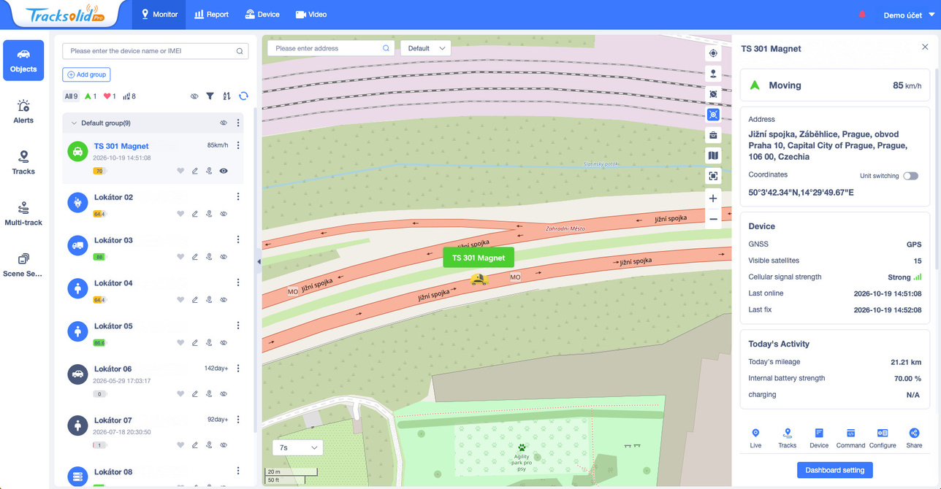Open Share for TS 301 Magnet
This screenshot has height=489, width=941.
914,438
